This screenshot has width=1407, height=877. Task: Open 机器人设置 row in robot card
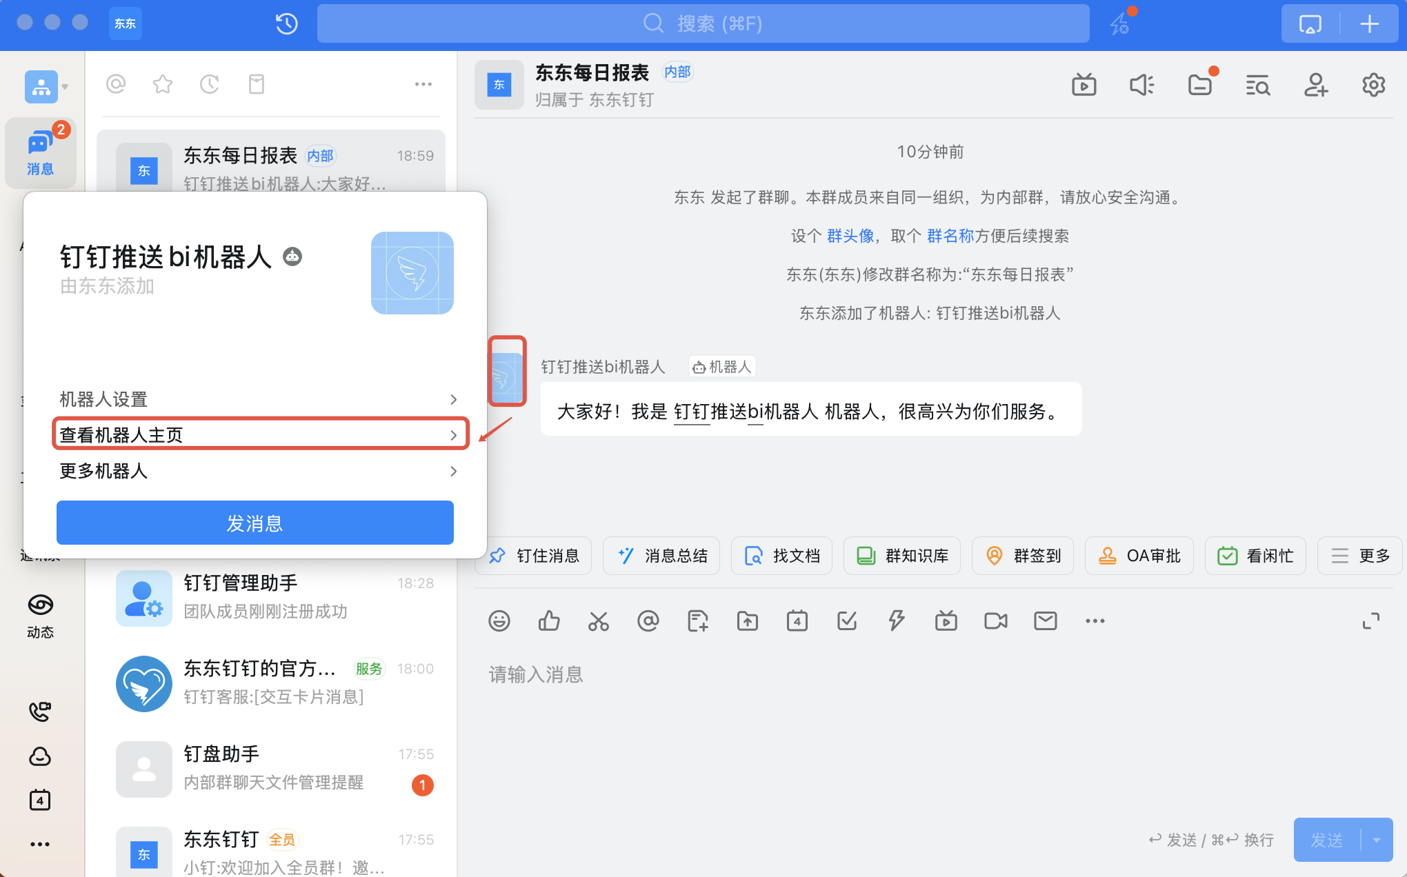[255, 399]
